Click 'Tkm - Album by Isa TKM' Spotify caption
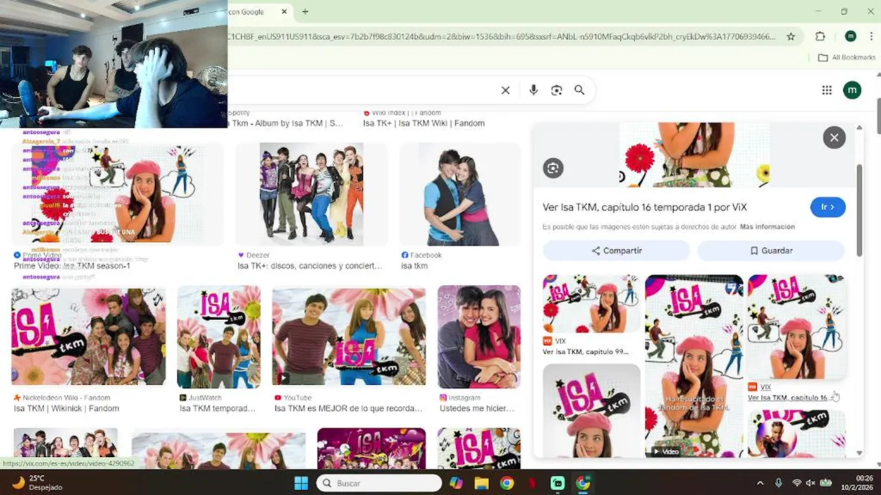This screenshot has height=495, width=881. click(286, 124)
